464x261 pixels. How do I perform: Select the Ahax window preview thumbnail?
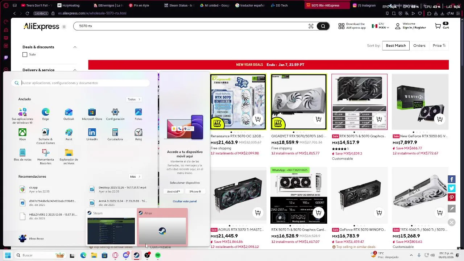point(162,227)
